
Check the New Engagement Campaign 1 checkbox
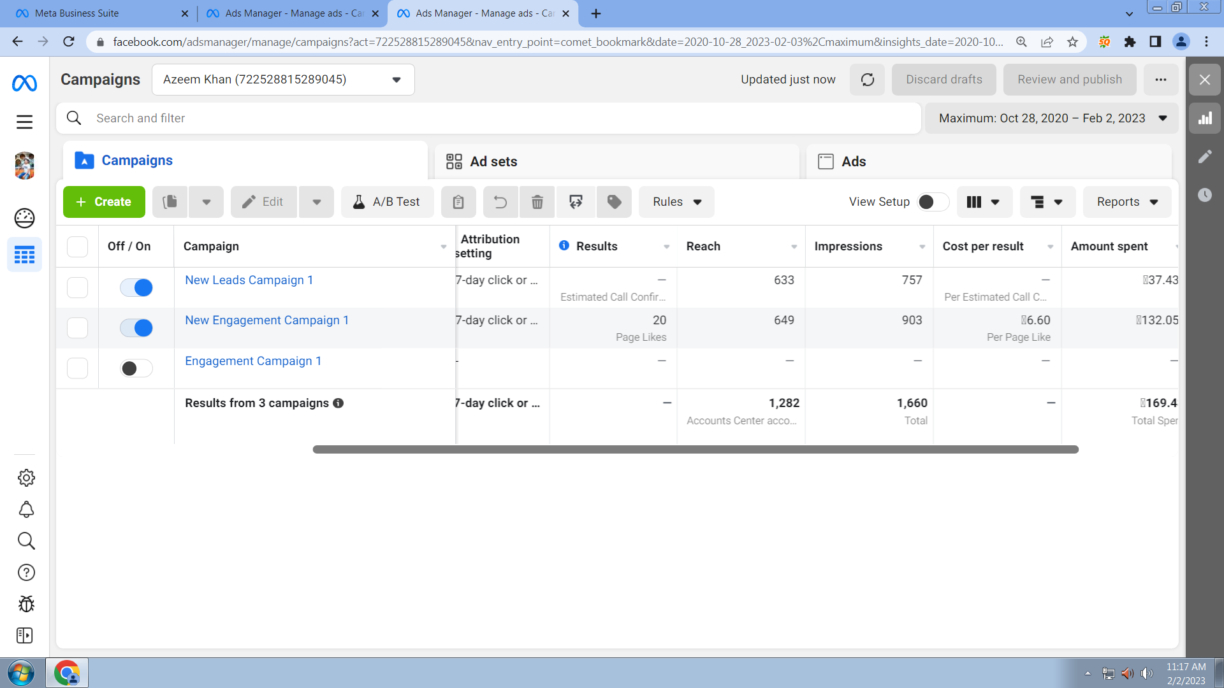77,328
